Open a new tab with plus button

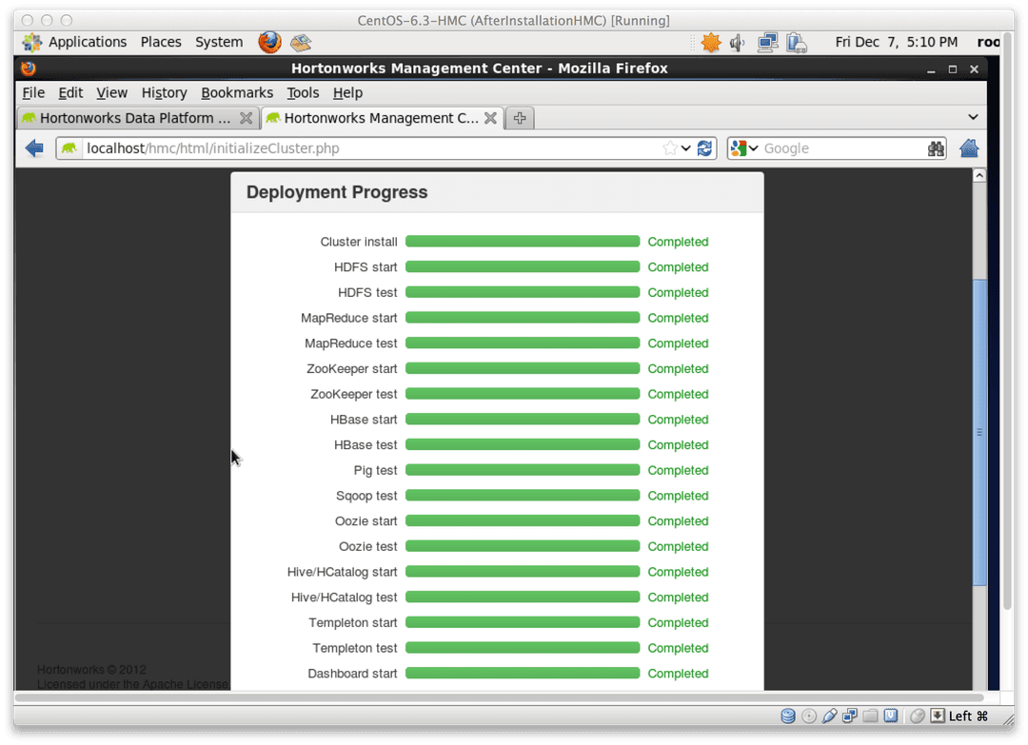pyautogui.click(x=519, y=118)
